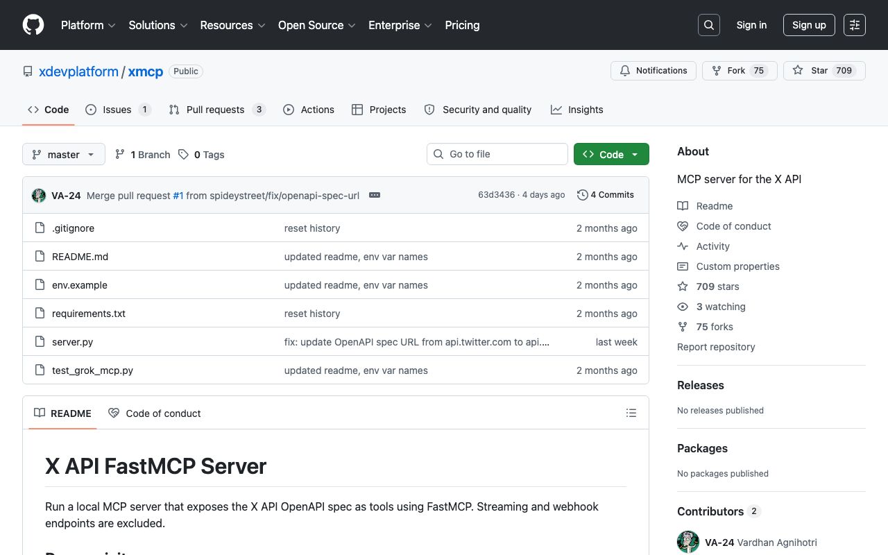
Task: Click VA-24 avatar in commit row
Action: tap(39, 196)
